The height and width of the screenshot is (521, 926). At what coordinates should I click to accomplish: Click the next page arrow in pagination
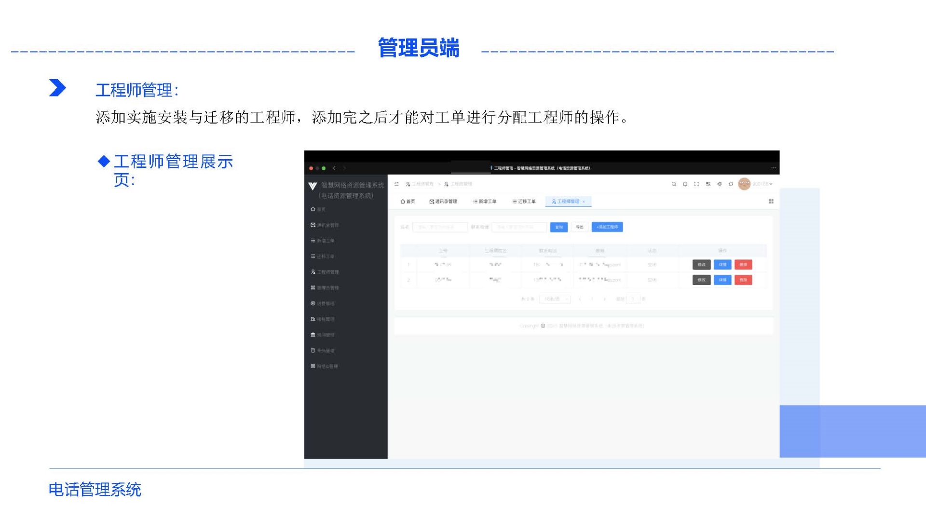coord(604,299)
